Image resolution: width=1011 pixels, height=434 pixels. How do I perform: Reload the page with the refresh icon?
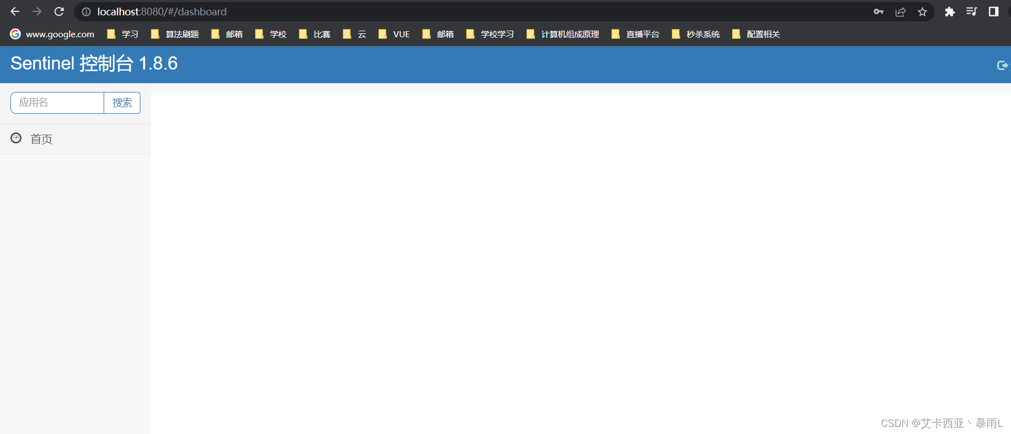pyautogui.click(x=59, y=11)
